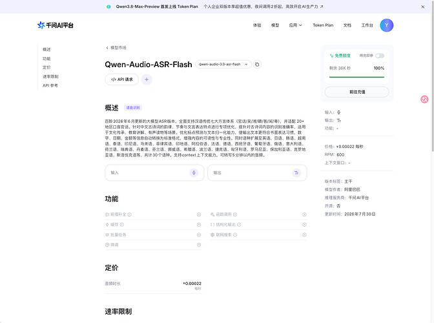Go back to 模型市场
Screen dimensions: 434x323
coord(116,48)
